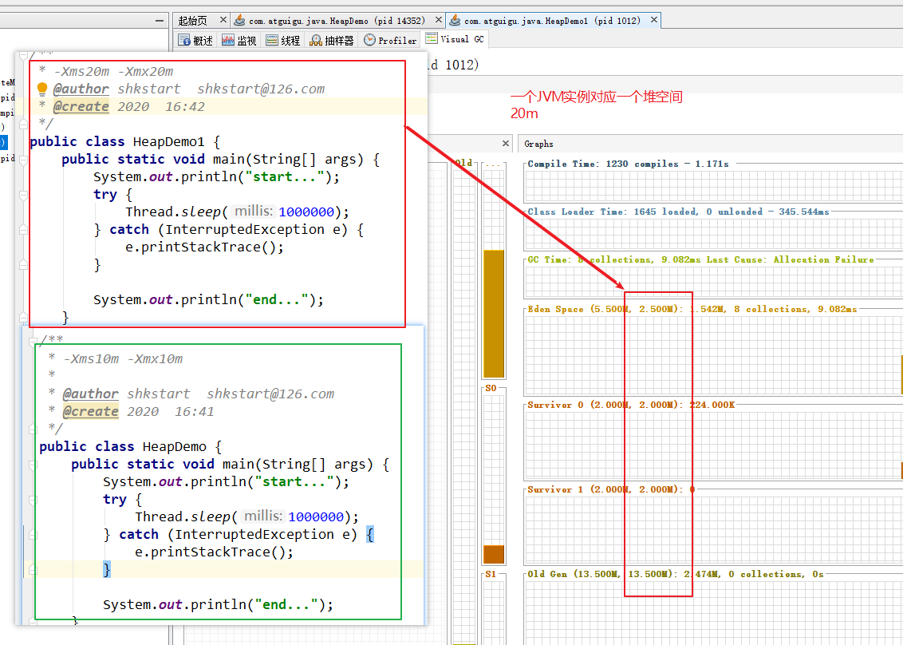Viewport: 903px width, 645px height.
Task: Click the Eden Space graph label
Action: (x=692, y=309)
